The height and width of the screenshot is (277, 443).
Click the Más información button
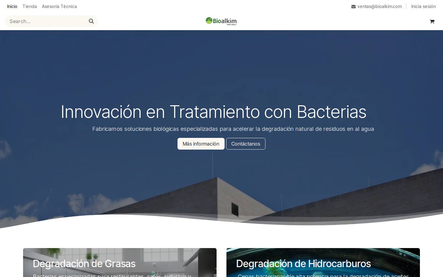click(x=201, y=144)
